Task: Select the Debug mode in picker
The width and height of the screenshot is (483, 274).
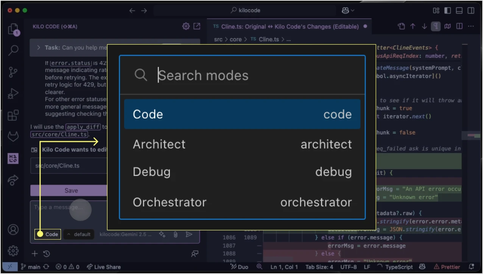Action: click(242, 172)
